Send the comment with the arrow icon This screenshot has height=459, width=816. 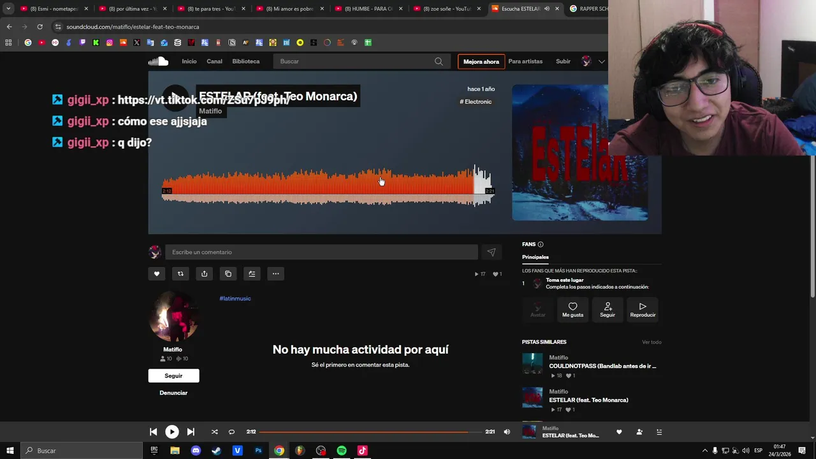(x=491, y=252)
